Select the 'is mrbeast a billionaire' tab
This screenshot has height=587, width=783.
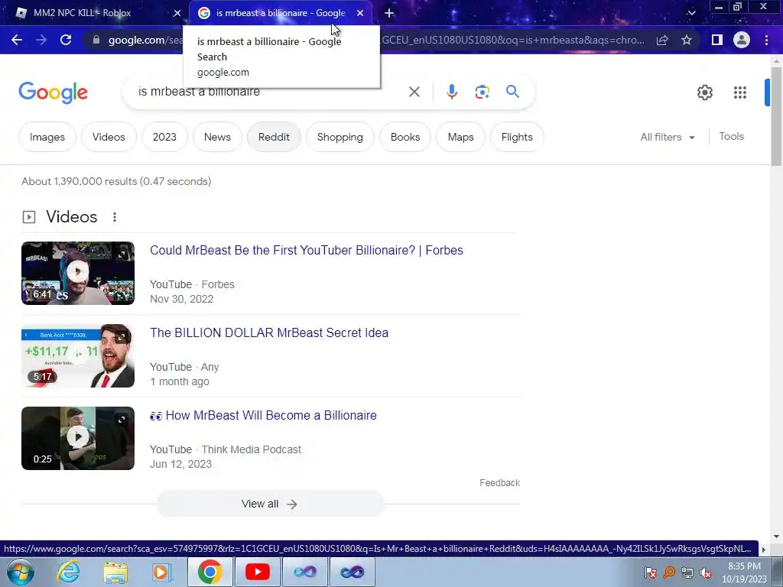pos(281,13)
